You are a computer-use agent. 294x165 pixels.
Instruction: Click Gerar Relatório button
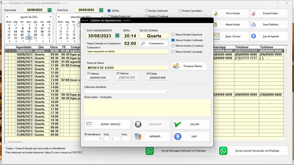(269, 25)
